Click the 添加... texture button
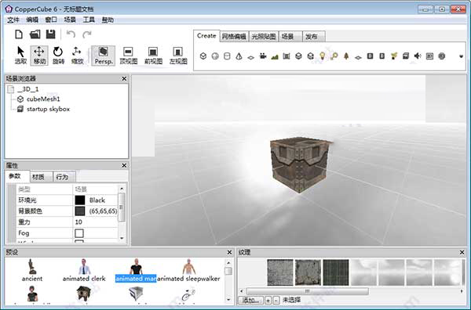 251,300
